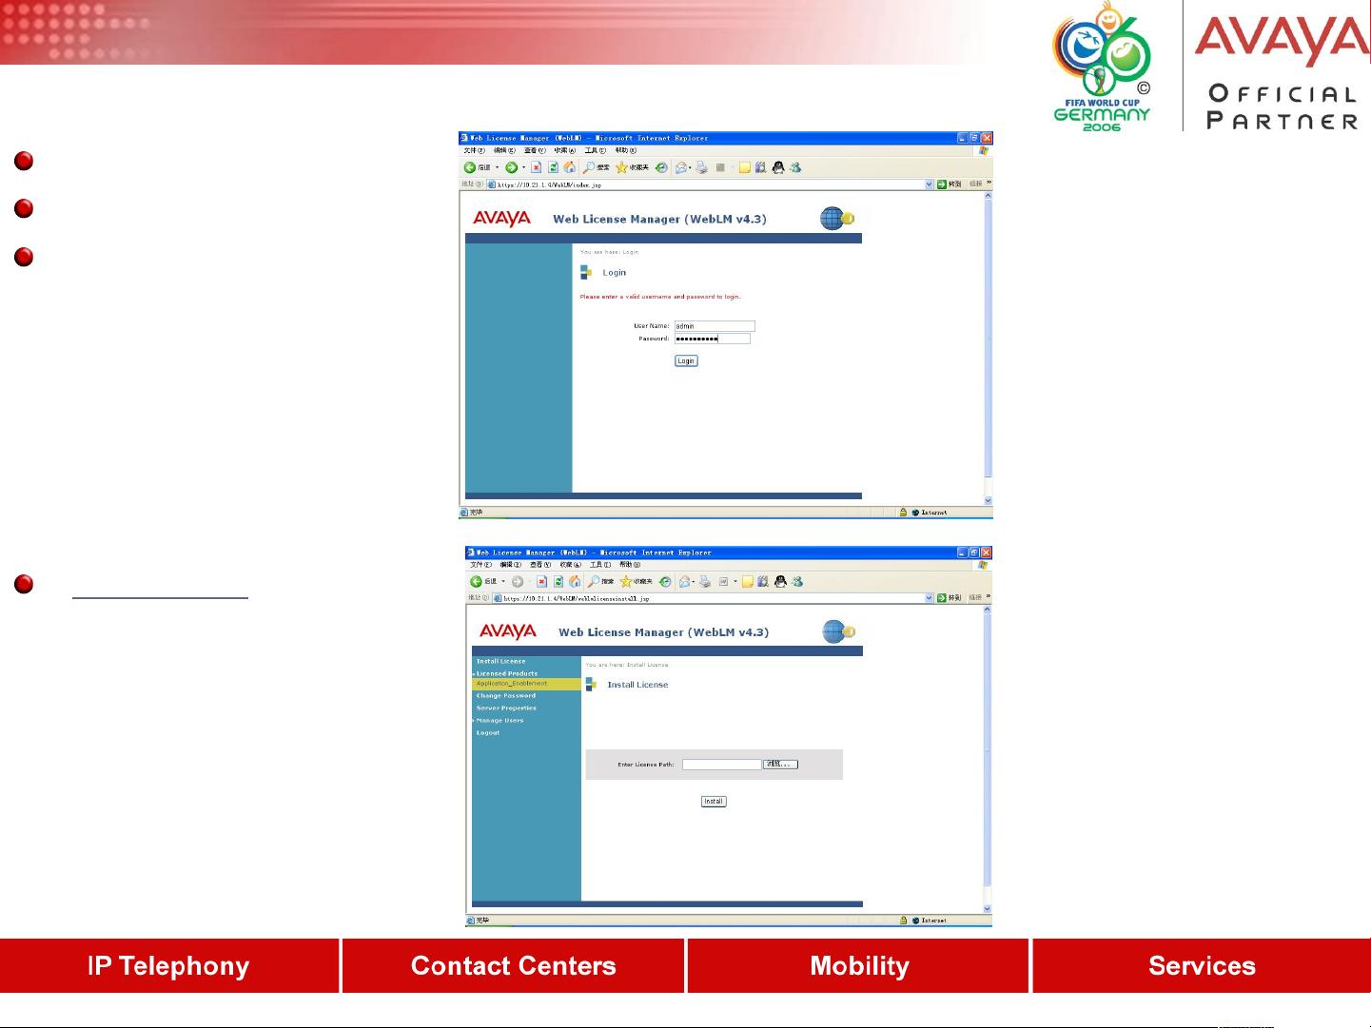Click vertical scrollbar down arrow in Install License browser
The image size is (1371, 1028).
[987, 909]
